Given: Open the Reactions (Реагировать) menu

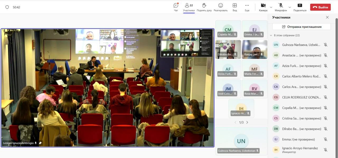Looking at the screenshot, I should 220,6.
